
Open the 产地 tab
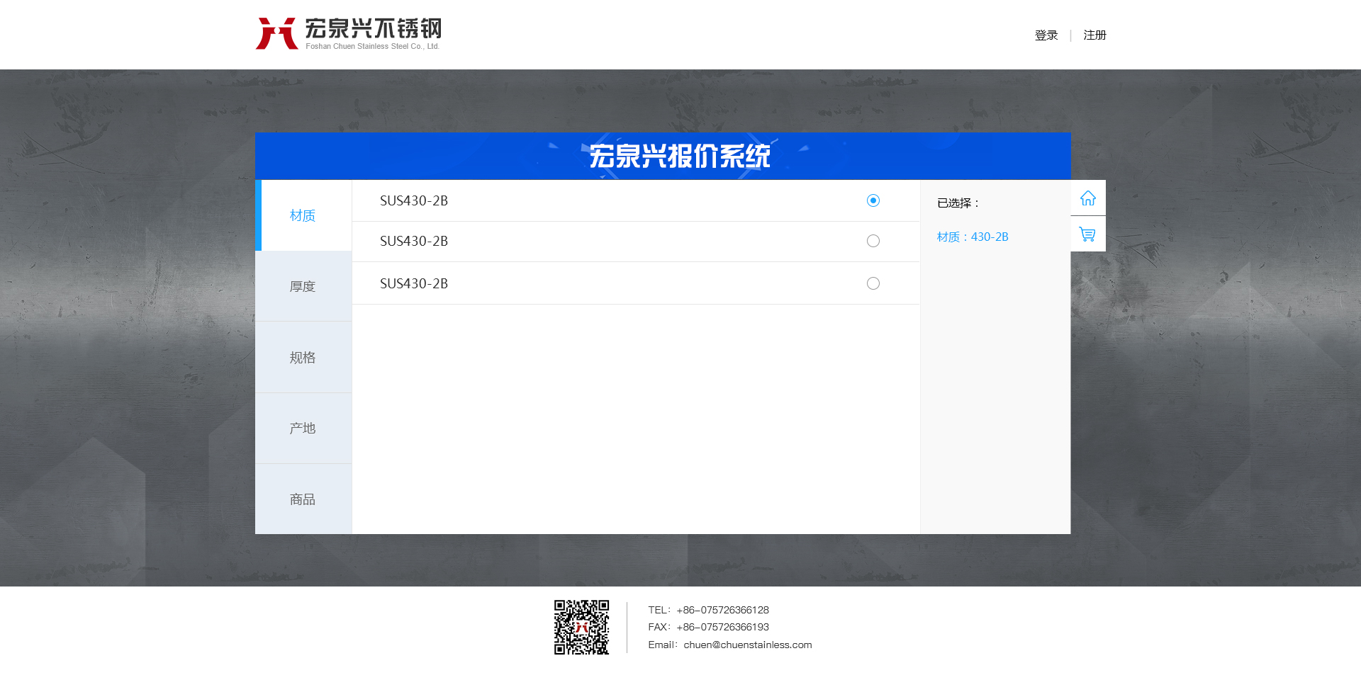[x=303, y=429]
